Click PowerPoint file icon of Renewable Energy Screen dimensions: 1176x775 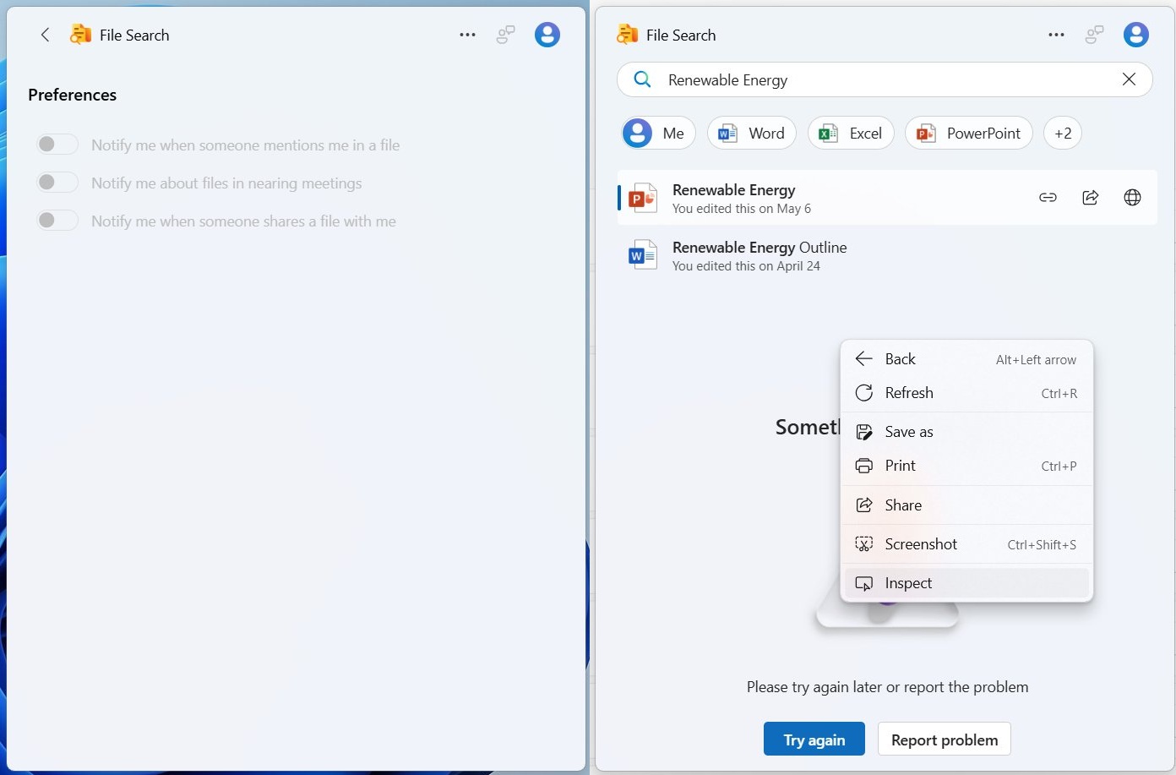pos(643,198)
